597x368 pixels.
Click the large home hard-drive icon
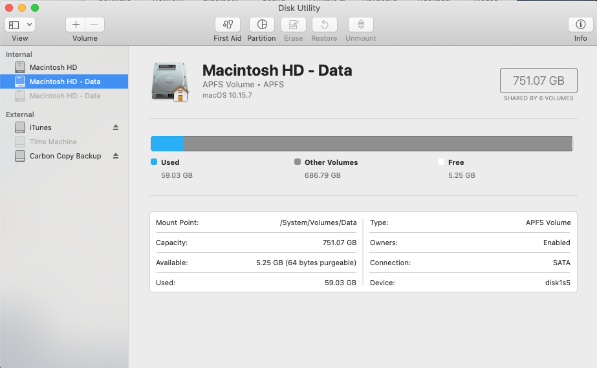(x=170, y=82)
